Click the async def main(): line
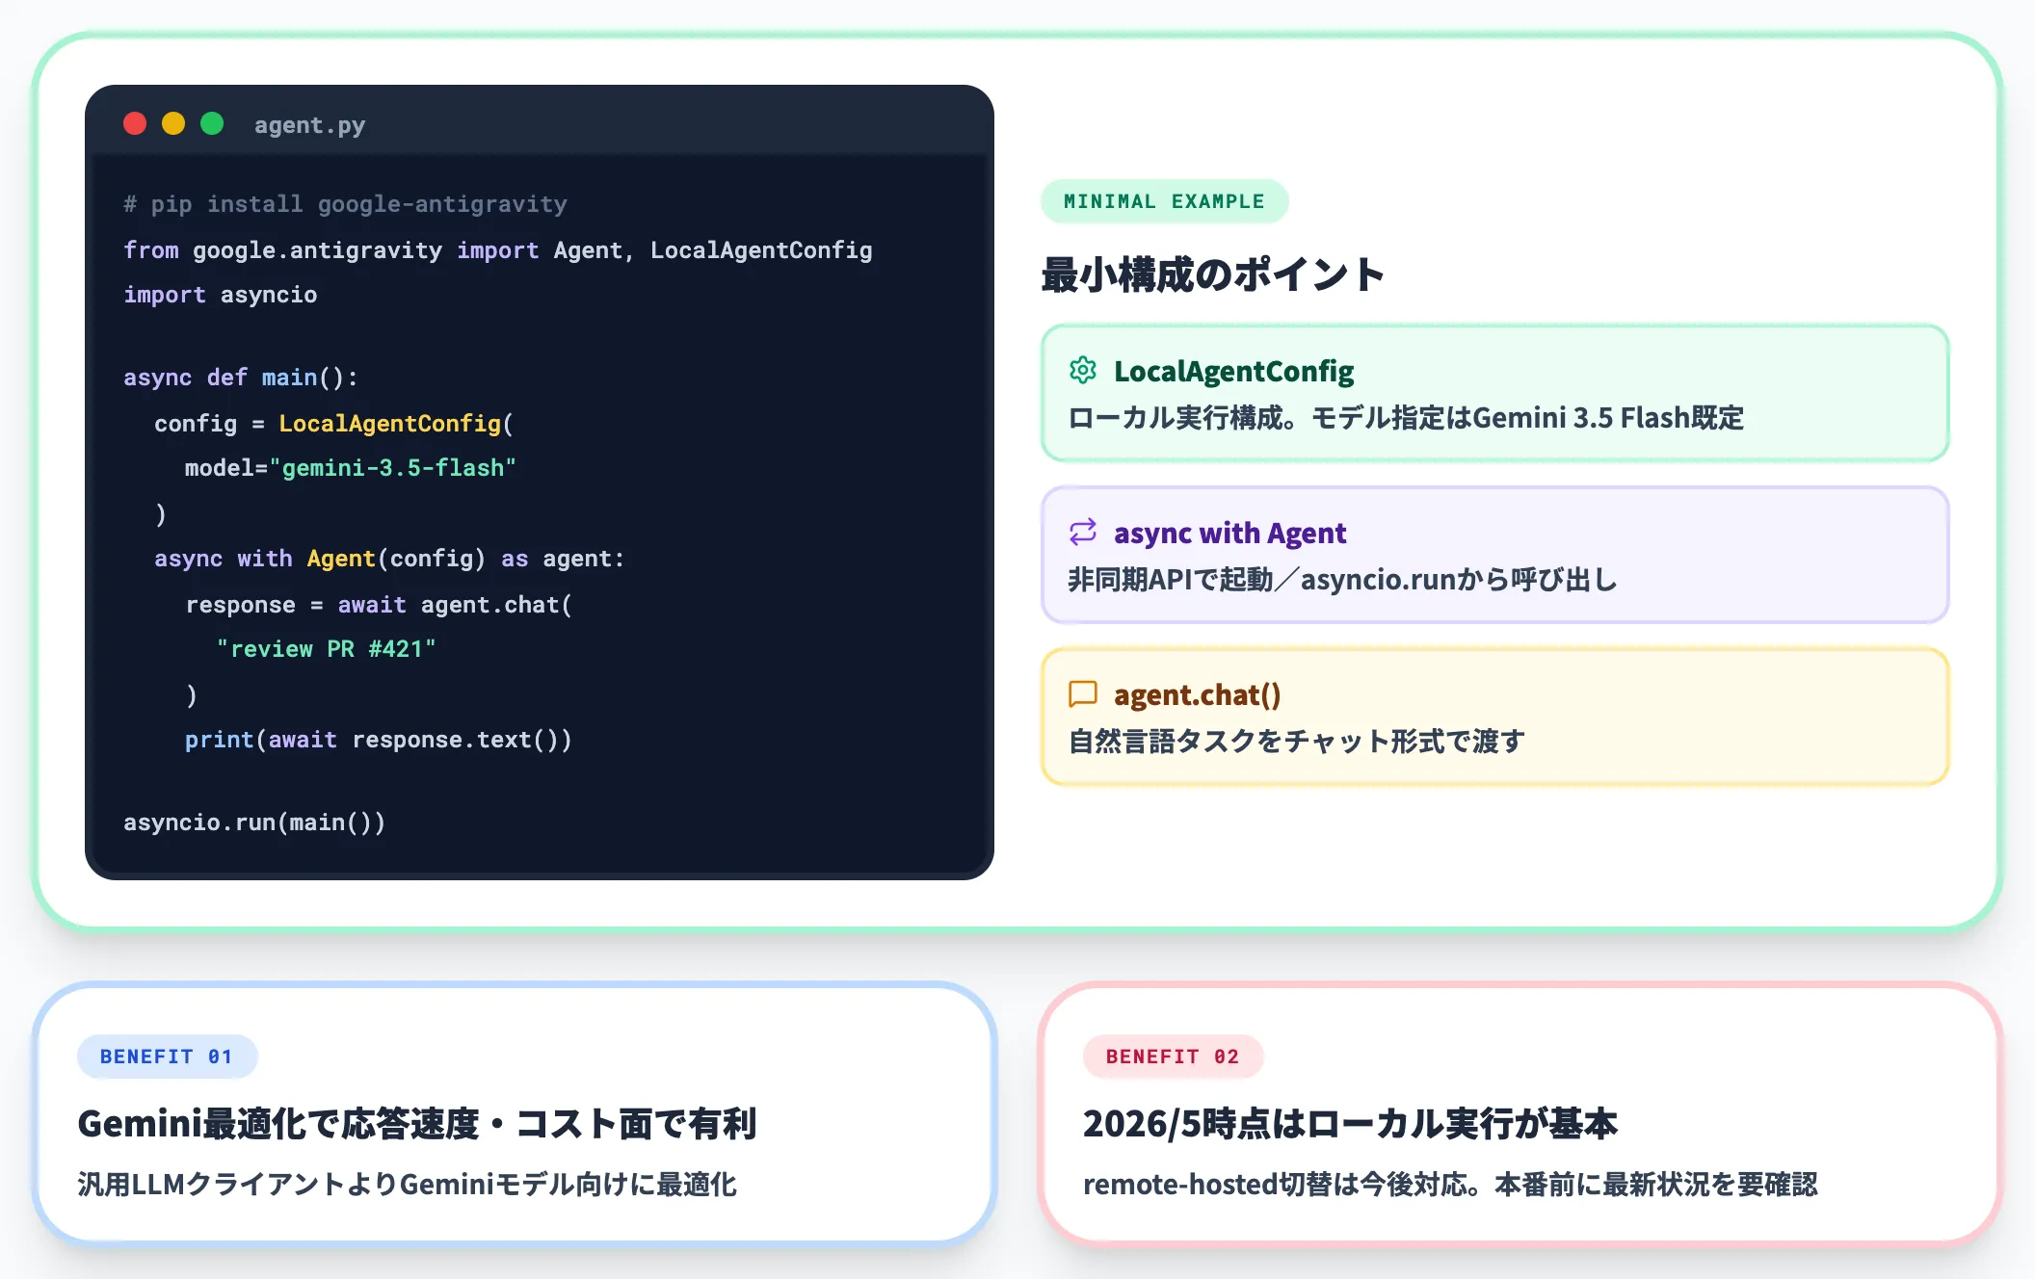The height and width of the screenshot is (1279, 2035). pos(241,378)
